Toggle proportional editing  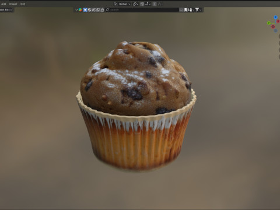[155, 4]
